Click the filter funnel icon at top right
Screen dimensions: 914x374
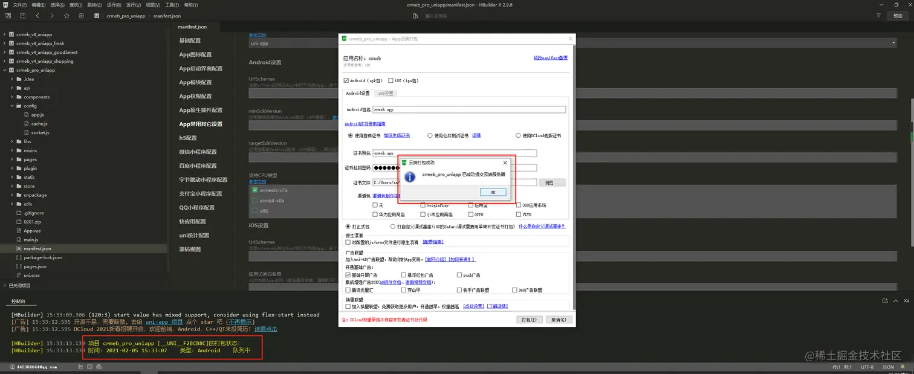point(878,16)
